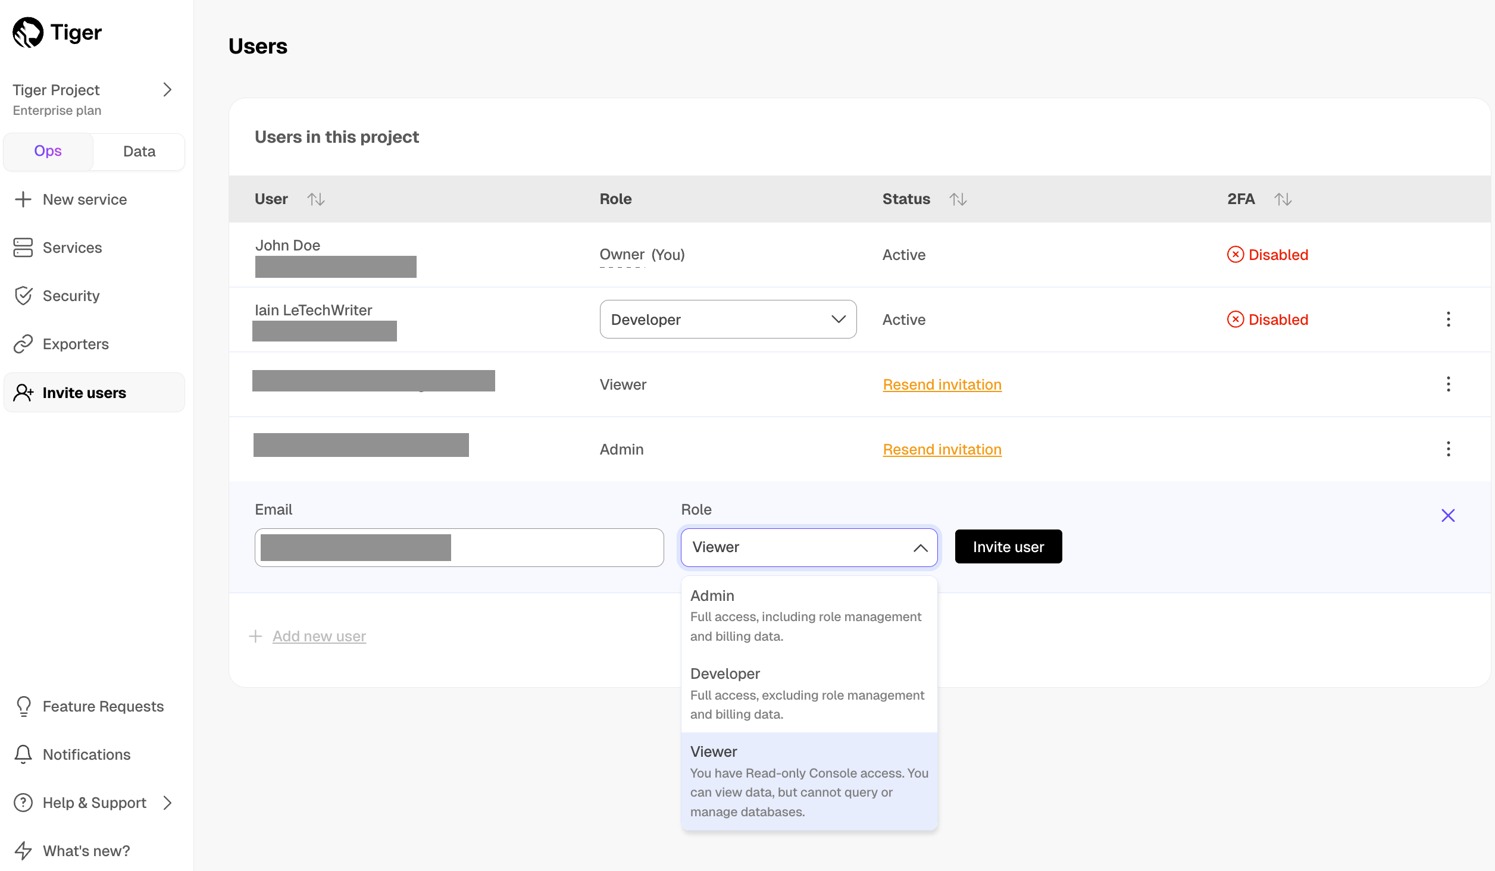Viewport: 1495px width, 871px height.
Task: Click the New service plus icon
Action: pos(23,199)
